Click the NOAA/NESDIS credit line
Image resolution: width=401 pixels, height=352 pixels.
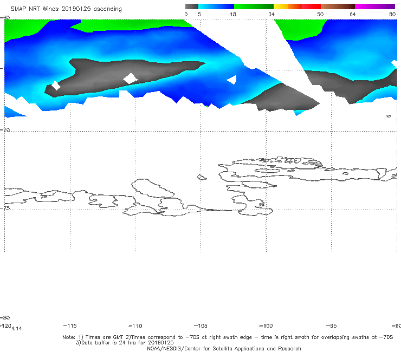(x=224, y=349)
